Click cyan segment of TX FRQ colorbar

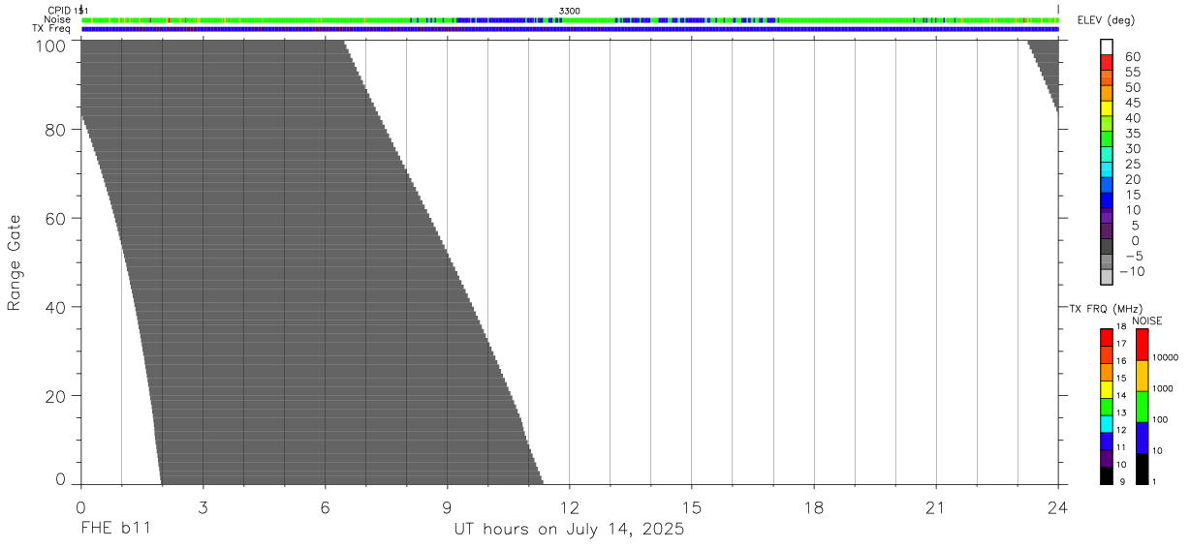point(1107,423)
